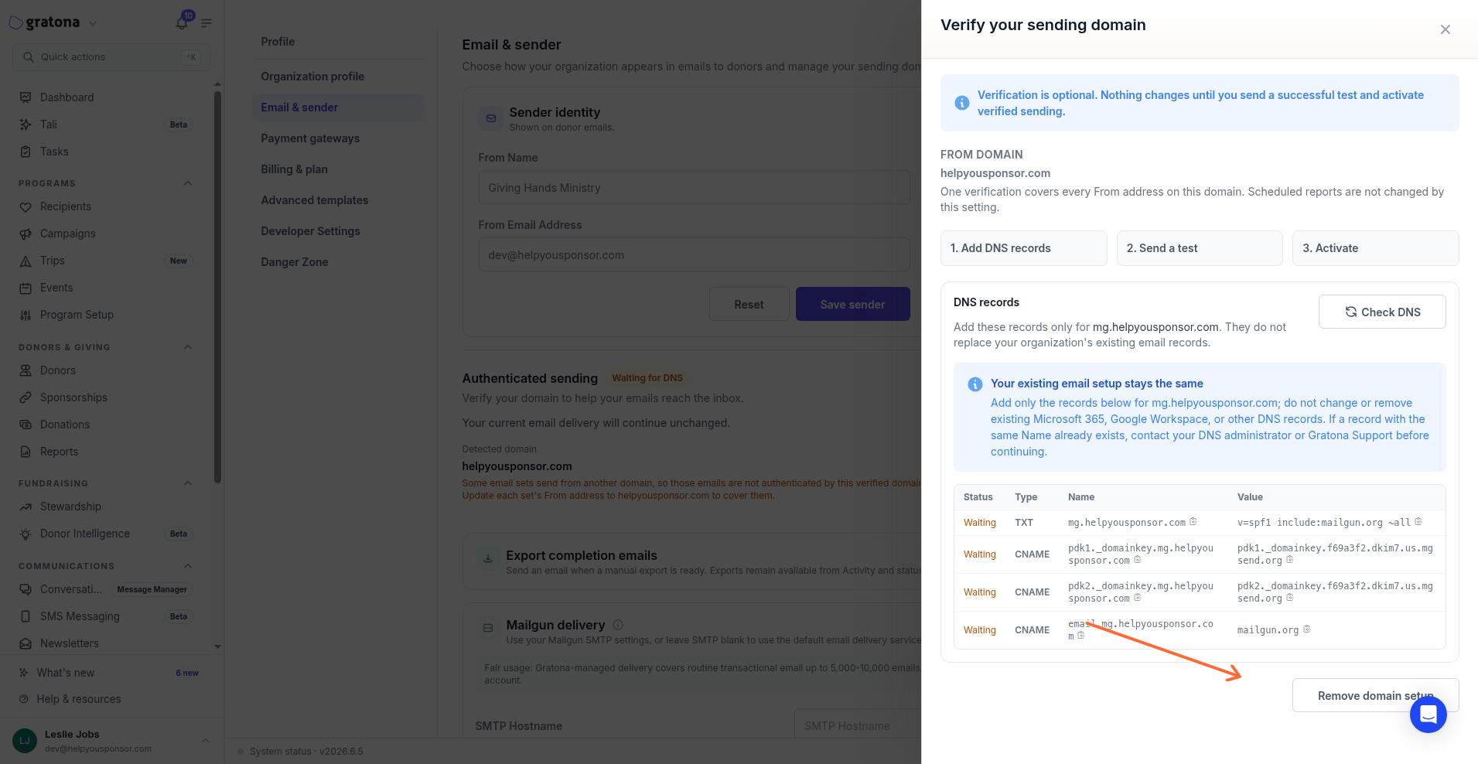Click the Mailgun delivery info icon
Image resolution: width=1478 pixels, height=764 pixels.
pyautogui.click(x=618, y=625)
